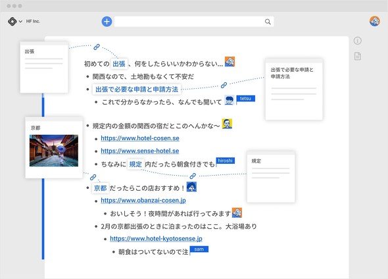The image size is (388, 279).
Task: Click text 朝食はついてないので注
Action: point(153,252)
